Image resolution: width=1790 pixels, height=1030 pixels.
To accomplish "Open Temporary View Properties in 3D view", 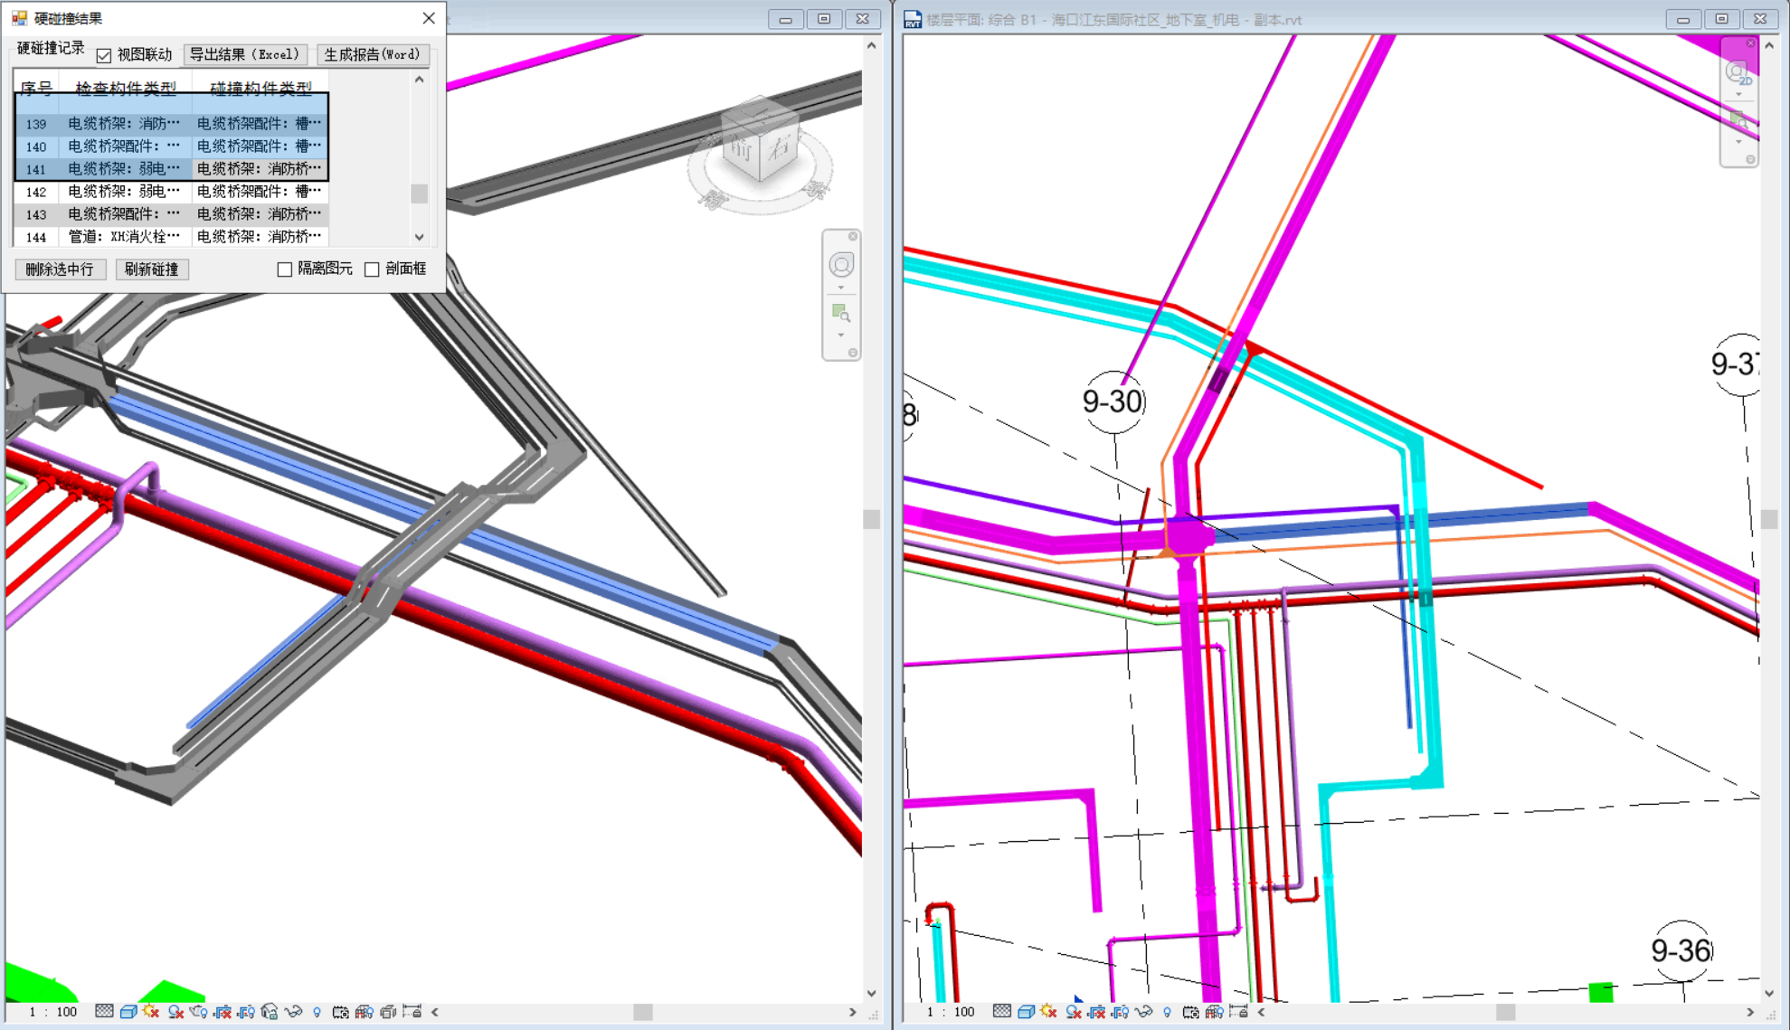I will click(x=340, y=1012).
